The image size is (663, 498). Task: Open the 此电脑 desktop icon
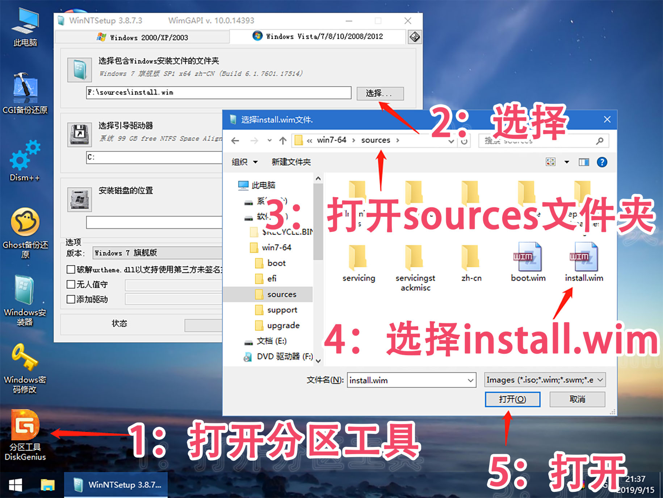click(x=25, y=27)
